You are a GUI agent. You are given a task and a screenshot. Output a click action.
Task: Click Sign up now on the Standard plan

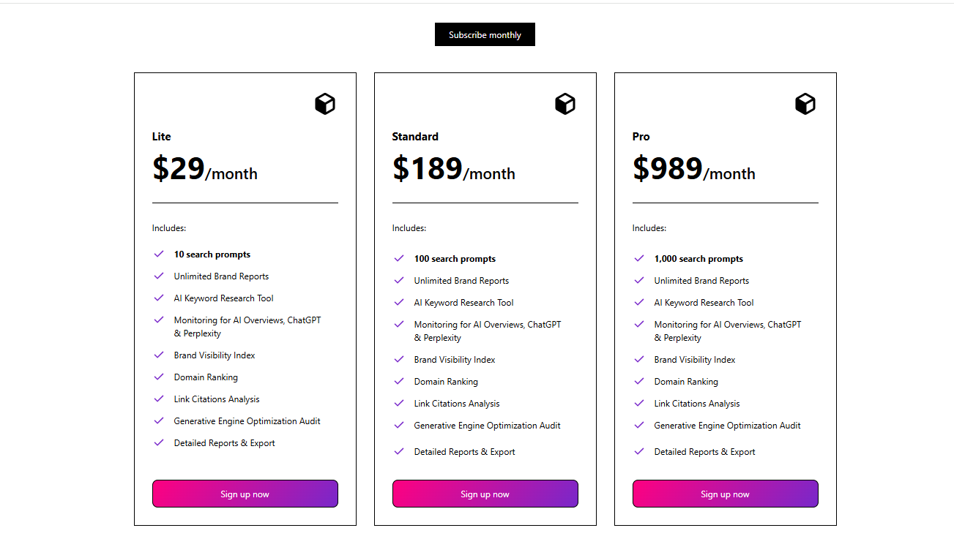pyautogui.click(x=485, y=494)
